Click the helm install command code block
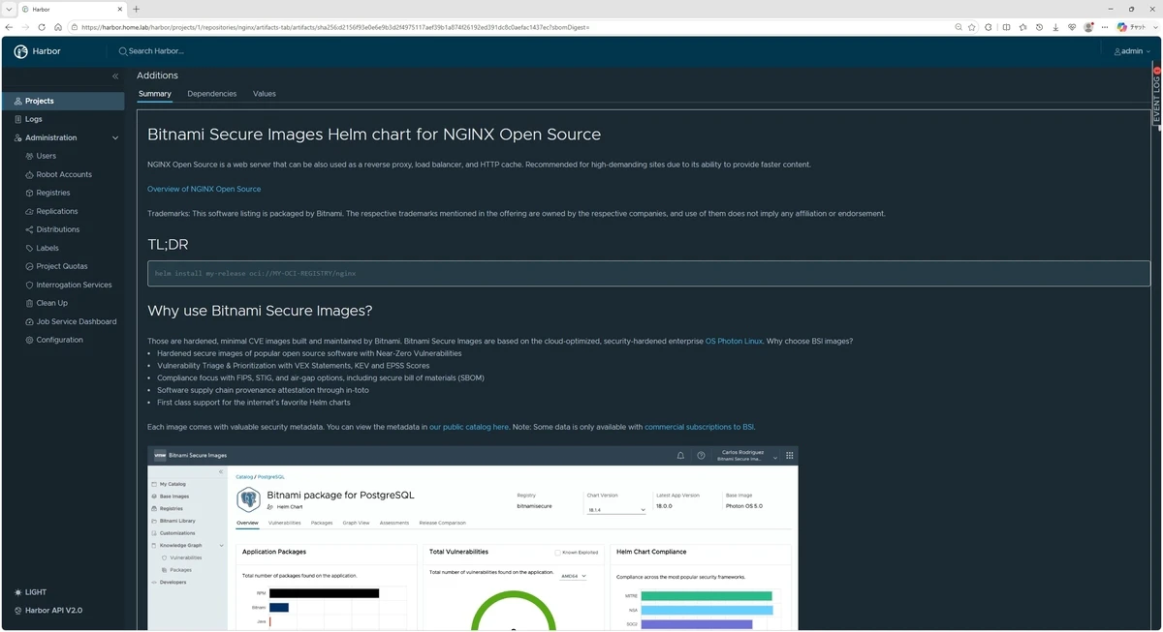 [647, 273]
